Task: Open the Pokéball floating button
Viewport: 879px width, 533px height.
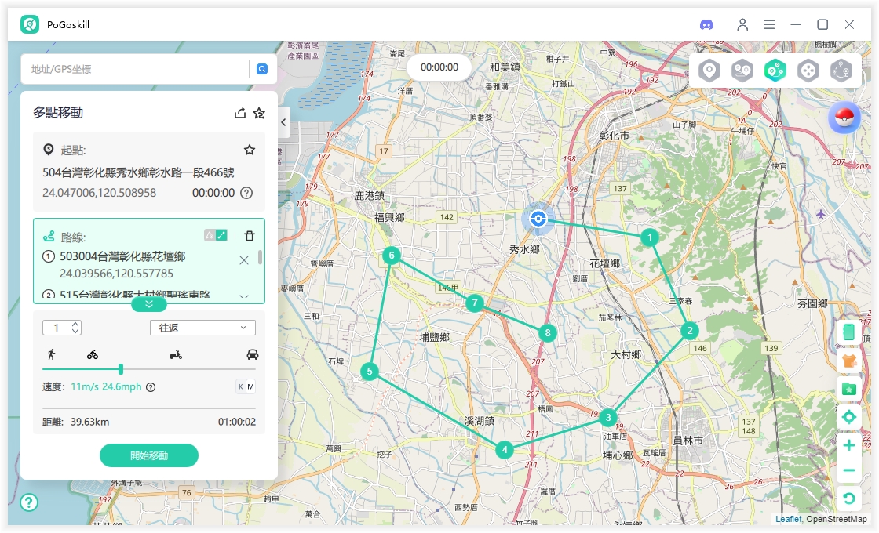Action: pyautogui.click(x=844, y=118)
